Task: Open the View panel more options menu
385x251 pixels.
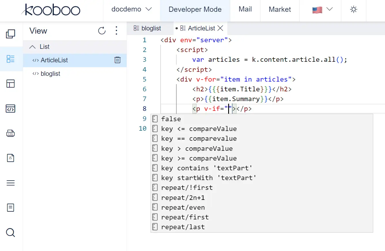Action: (117, 31)
